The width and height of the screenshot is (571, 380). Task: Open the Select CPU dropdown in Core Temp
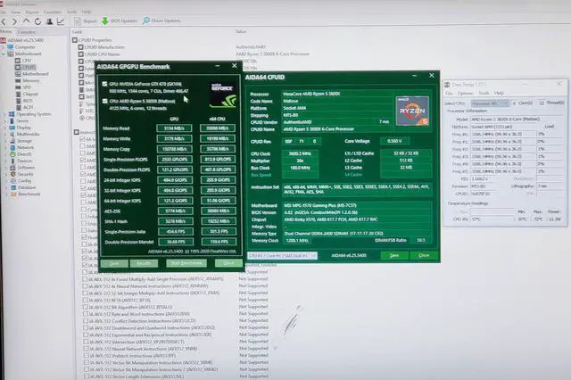pos(490,103)
